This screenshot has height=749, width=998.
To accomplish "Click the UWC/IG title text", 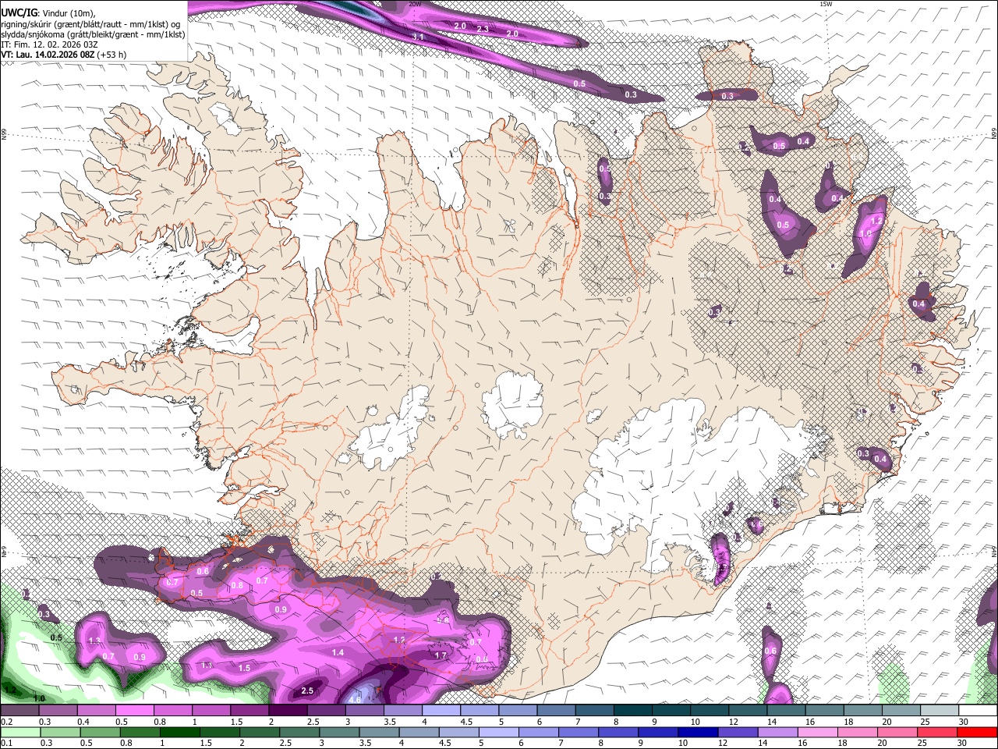I will [18, 13].
